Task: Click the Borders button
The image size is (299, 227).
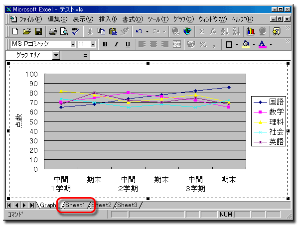Action: click(x=229, y=45)
